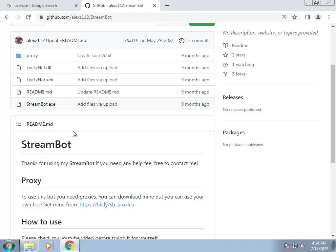The image size is (336, 252).
Task: Open README.md in file list
Action: pyautogui.click(x=39, y=92)
